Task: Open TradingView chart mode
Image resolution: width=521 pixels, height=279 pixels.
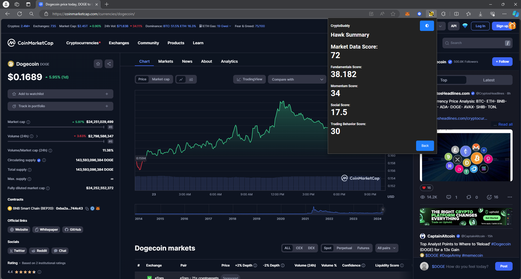Action: [x=249, y=79]
